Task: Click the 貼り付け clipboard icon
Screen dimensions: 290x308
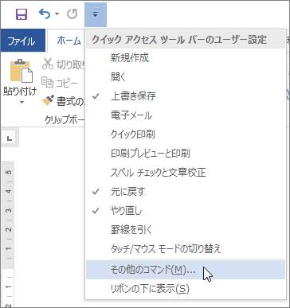Action: tap(21, 71)
